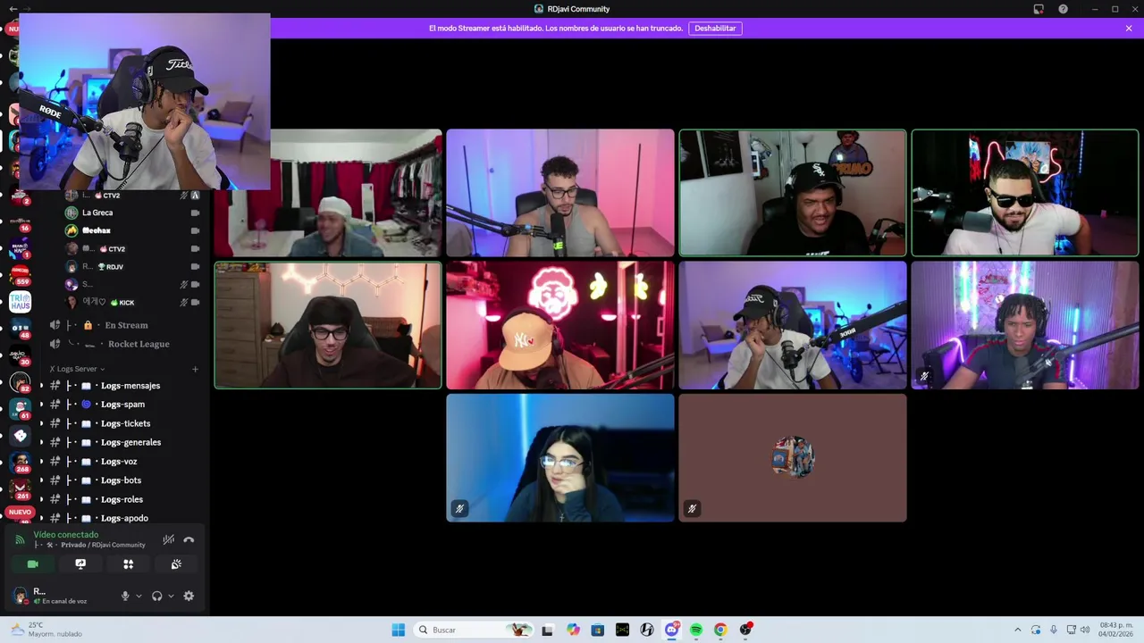
Task: Focus the avatar-only participant tile
Action: click(793, 457)
